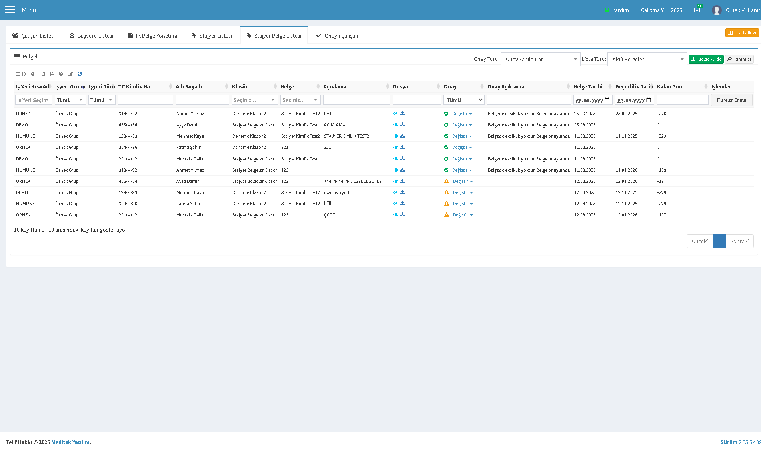Preview file of last Mustafa Çelik row
Screen dimensions: 761x452
click(395, 215)
